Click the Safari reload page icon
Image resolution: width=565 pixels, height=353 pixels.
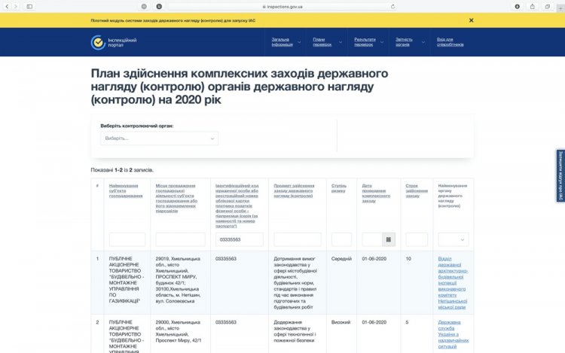[392, 6]
